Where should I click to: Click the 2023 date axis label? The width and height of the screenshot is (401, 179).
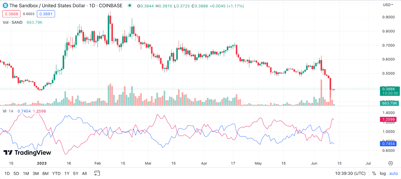tap(42, 163)
